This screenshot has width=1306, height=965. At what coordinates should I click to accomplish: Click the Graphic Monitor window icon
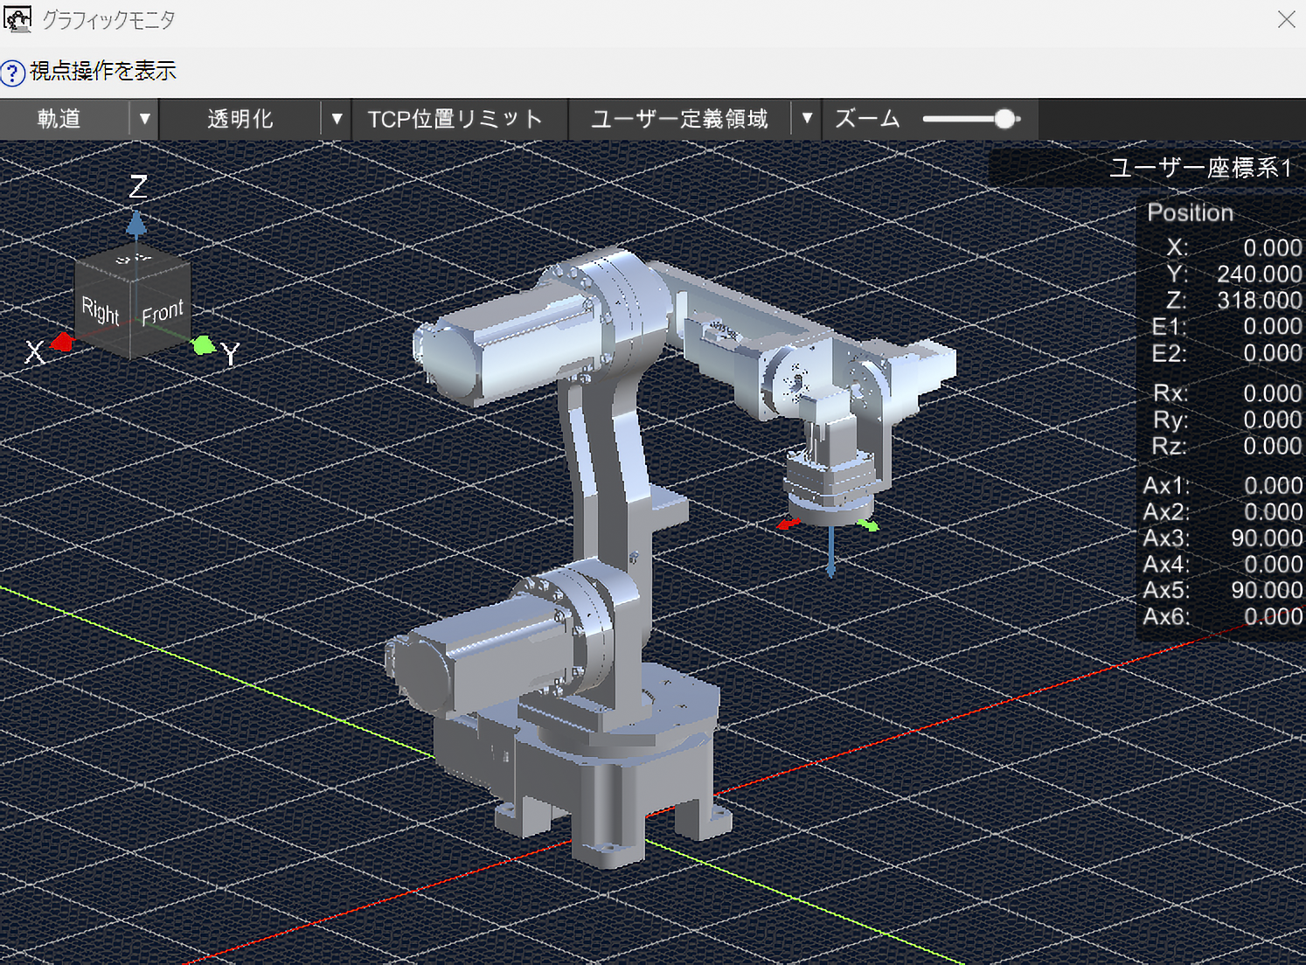pyautogui.click(x=17, y=18)
